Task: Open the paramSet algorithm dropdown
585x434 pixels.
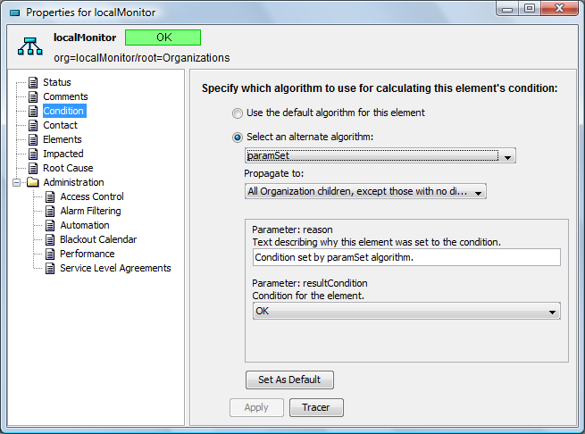Action: (x=380, y=155)
